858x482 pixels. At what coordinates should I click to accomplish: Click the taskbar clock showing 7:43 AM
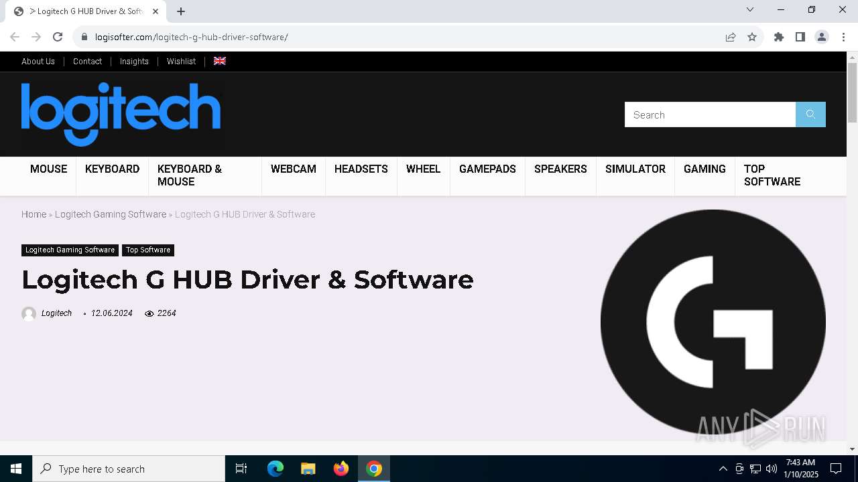801,469
